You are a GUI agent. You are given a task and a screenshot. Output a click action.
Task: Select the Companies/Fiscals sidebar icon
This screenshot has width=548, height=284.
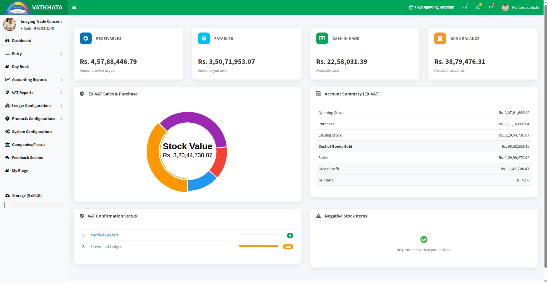[x=7, y=145]
